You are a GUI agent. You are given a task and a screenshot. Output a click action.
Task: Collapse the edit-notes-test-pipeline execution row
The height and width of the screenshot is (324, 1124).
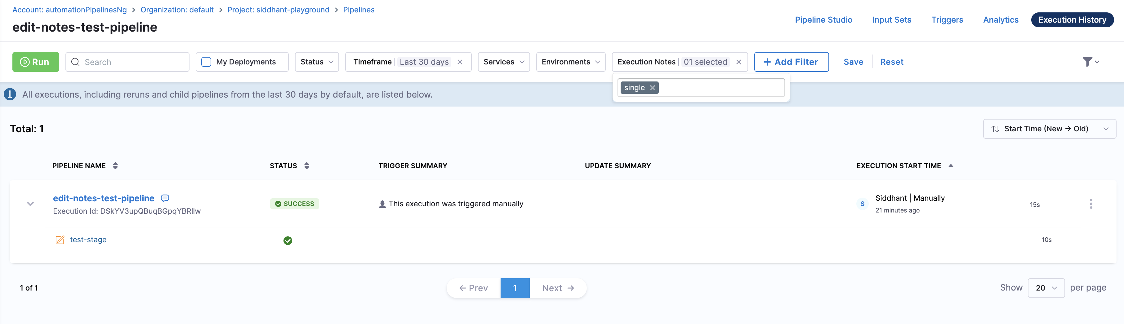[x=30, y=204]
